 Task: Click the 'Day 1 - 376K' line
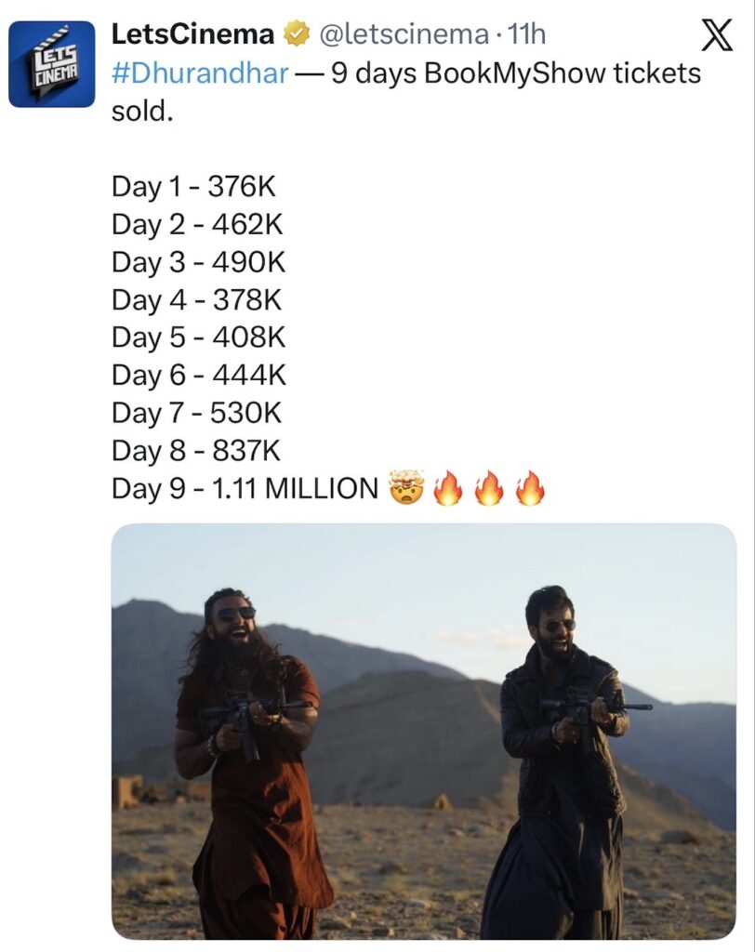coord(194,187)
